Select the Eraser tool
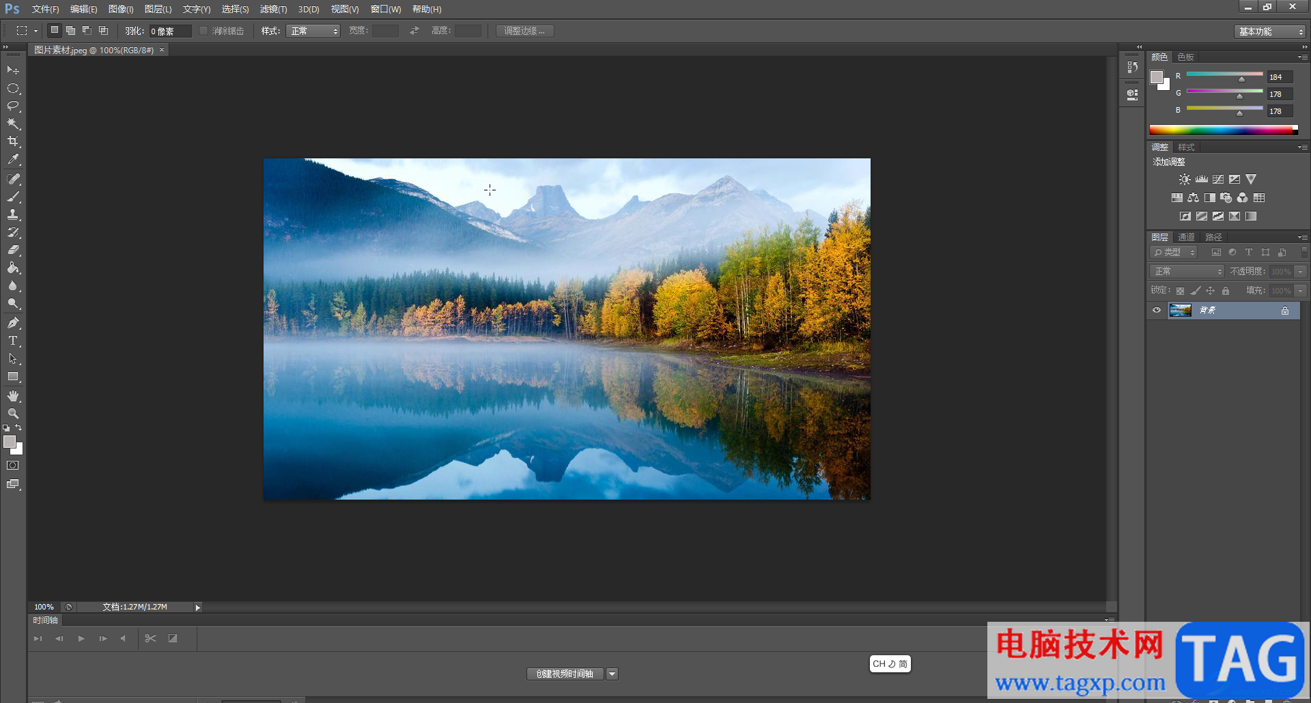The height and width of the screenshot is (703, 1311). click(13, 250)
